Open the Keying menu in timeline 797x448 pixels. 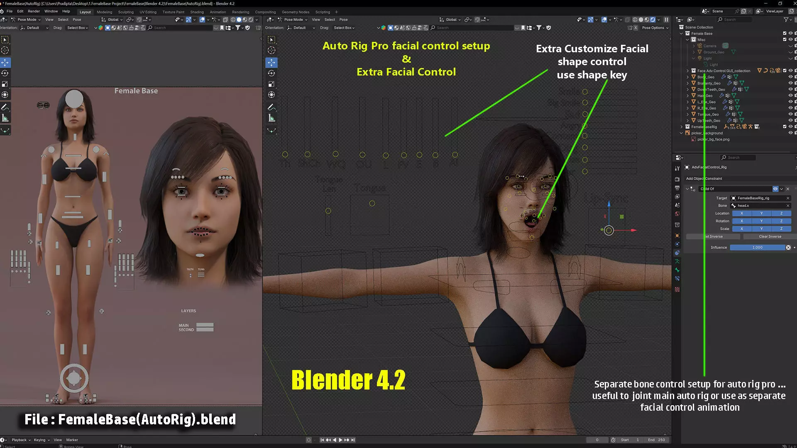pos(42,440)
